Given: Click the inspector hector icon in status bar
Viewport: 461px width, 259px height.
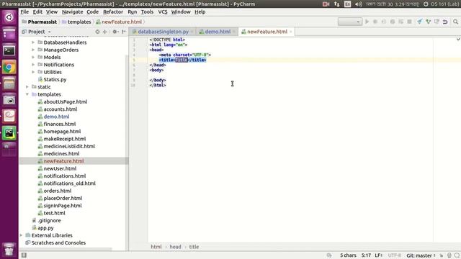Looking at the screenshot, I should coord(449,255).
